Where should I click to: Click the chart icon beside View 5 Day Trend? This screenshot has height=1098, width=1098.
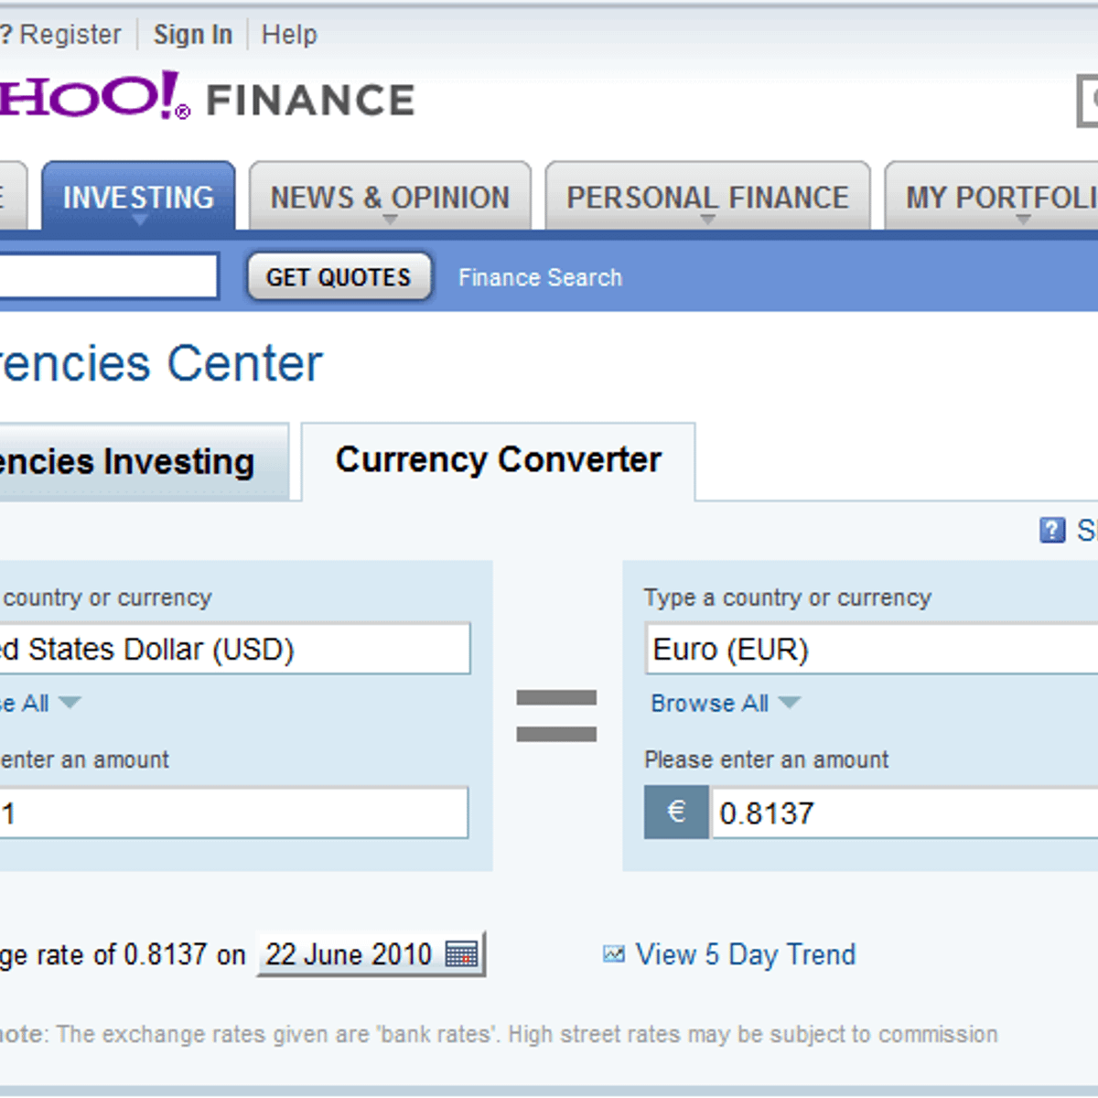tap(613, 954)
